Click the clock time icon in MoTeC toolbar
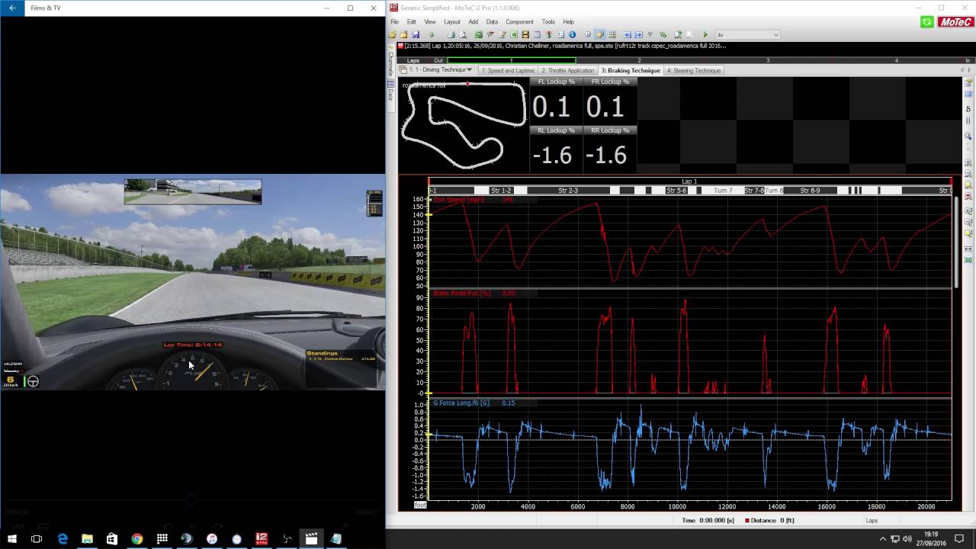 [587, 34]
